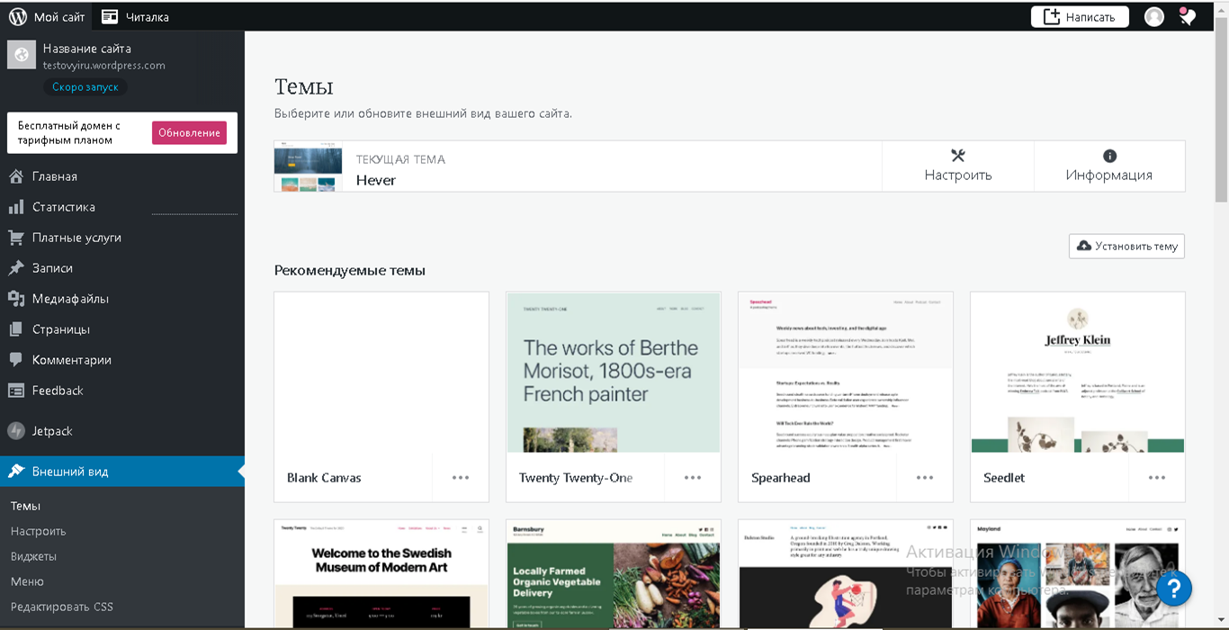Open notifications via the bell icon

pos(1187,15)
